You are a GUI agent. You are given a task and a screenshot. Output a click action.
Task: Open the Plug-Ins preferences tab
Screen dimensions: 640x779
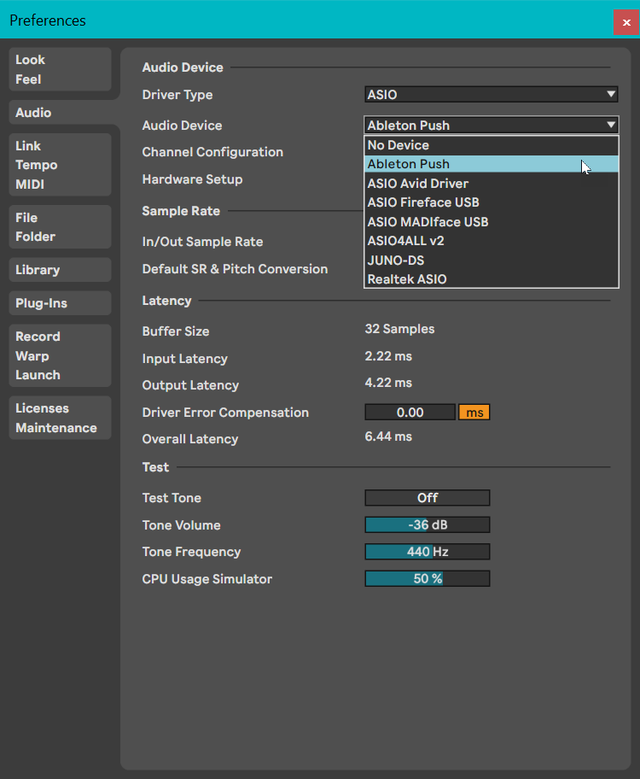pos(60,303)
